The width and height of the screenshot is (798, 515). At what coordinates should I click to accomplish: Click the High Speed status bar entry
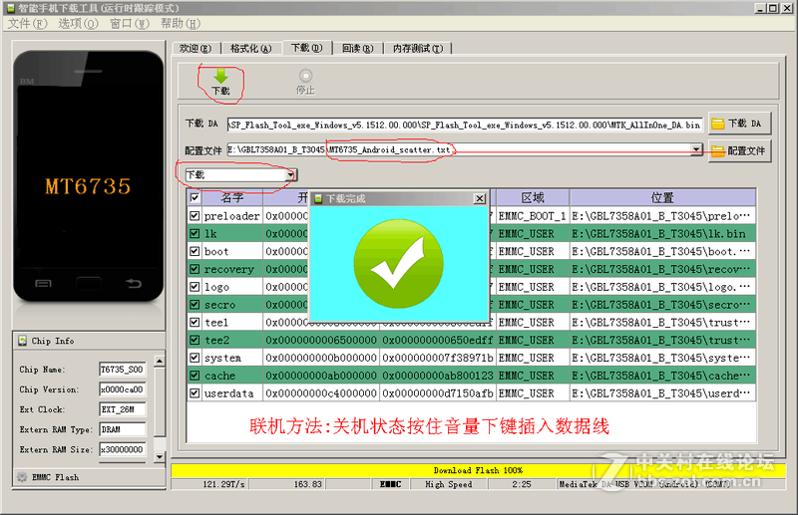click(448, 484)
